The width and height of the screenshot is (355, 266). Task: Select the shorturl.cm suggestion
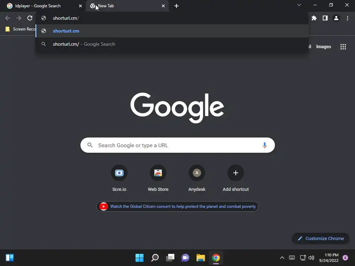coord(172,31)
